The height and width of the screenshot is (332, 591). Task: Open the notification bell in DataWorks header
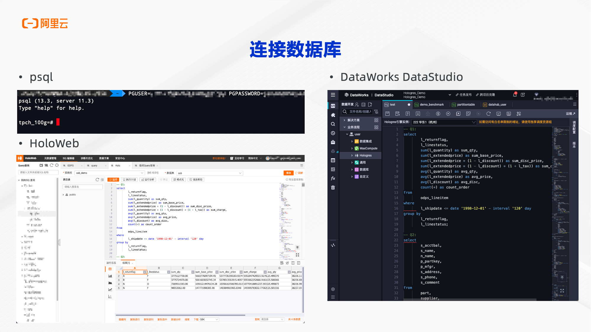pyautogui.click(x=515, y=95)
